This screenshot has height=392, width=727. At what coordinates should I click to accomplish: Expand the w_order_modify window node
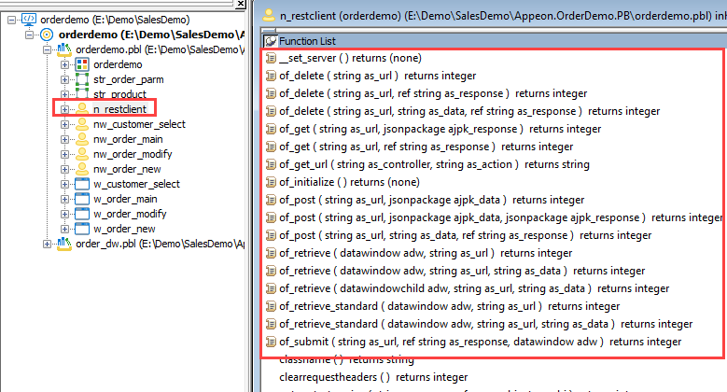tap(65, 214)
